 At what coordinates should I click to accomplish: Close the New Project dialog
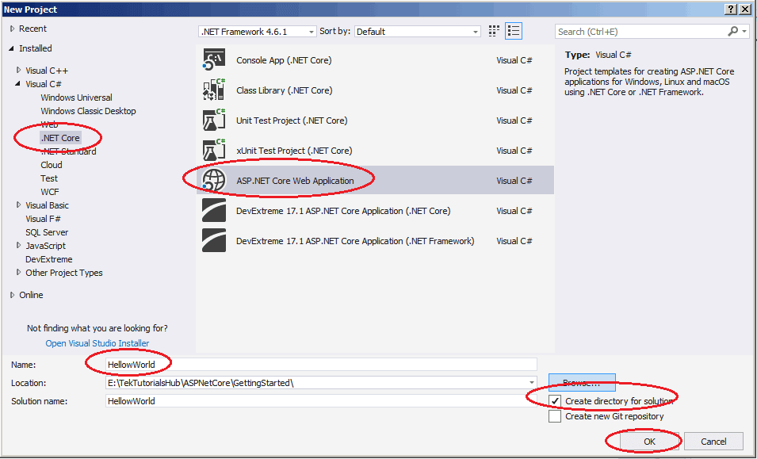coord(746,10)
